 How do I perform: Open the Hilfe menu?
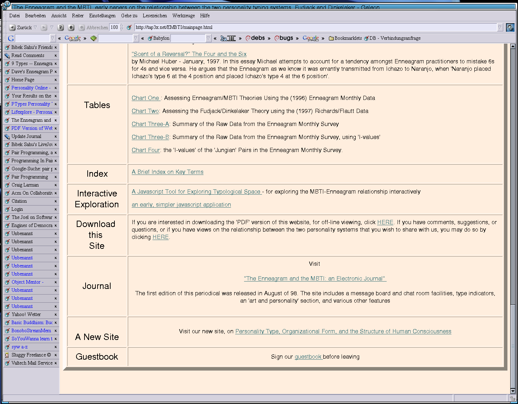click(x=205, y=16)
